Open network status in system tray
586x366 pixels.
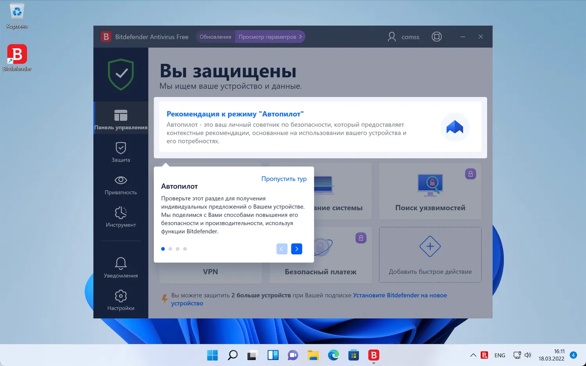pos(517,355)
